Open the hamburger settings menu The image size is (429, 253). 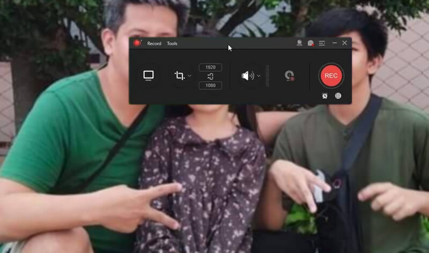[322, 43]
